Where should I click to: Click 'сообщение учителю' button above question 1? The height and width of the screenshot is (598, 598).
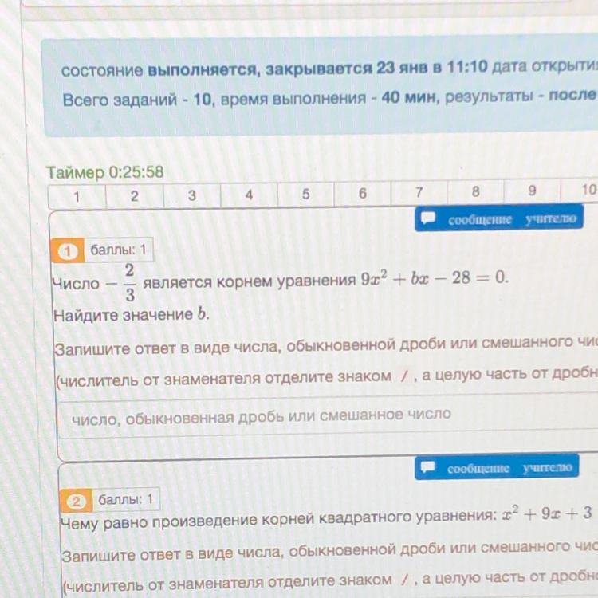point(499,218)
